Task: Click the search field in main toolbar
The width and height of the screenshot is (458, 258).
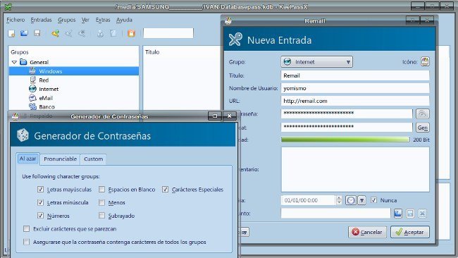Action: pos(168,33)
